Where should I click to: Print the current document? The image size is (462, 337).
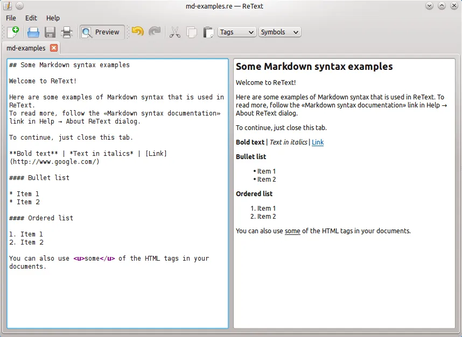click(65, 32)
